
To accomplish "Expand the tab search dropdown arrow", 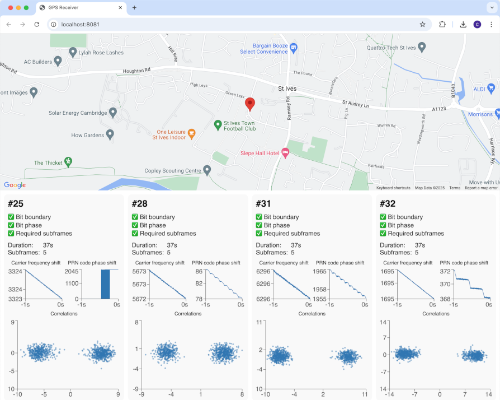I will click(x=492, y=8).
